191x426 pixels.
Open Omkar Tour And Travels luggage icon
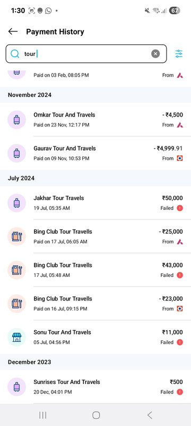[17, 120]
